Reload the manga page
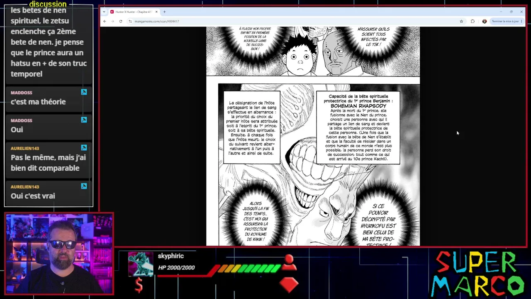 pyautogui.click(x=121, y=21)
